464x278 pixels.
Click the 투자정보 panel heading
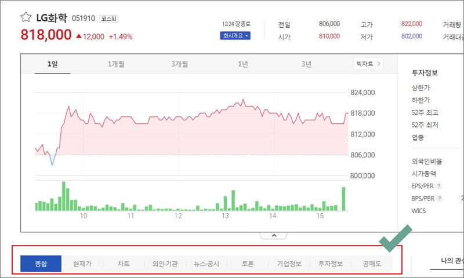click(425, 72)
